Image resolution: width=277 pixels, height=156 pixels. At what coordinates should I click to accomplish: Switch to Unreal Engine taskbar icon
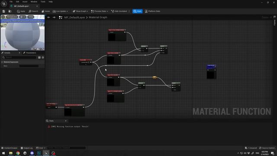click(46, 153)
